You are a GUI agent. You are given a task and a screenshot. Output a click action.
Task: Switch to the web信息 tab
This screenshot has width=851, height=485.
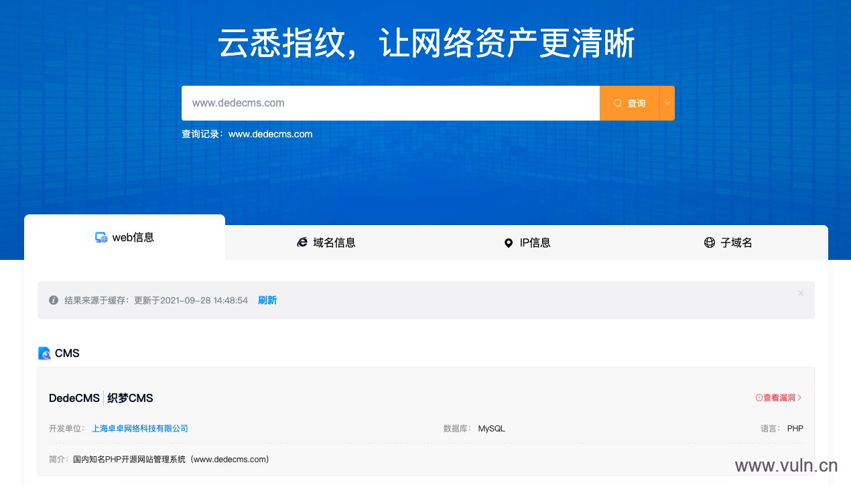click(125, 237)
